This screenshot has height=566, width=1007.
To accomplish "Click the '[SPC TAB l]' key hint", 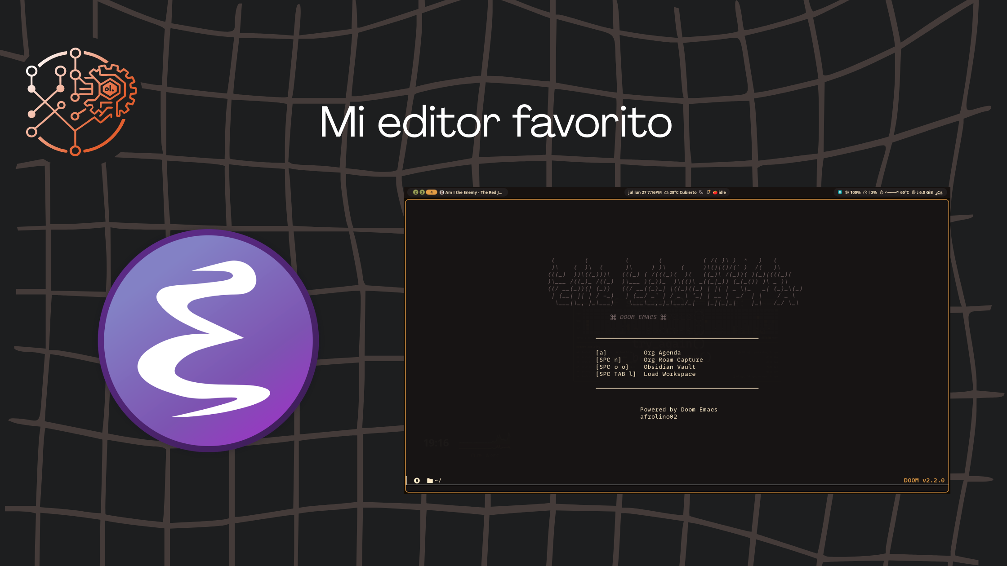I will pyautogui.click(x=615, y=374).
